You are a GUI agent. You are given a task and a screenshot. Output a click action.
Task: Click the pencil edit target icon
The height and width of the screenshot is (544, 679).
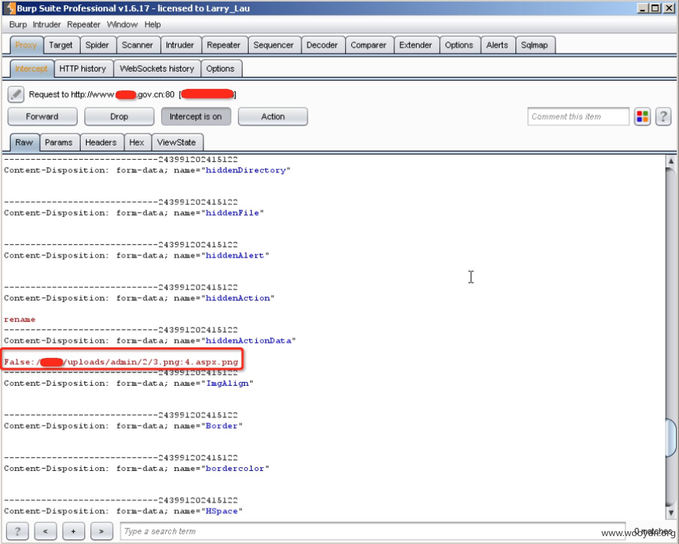[16, 95]
